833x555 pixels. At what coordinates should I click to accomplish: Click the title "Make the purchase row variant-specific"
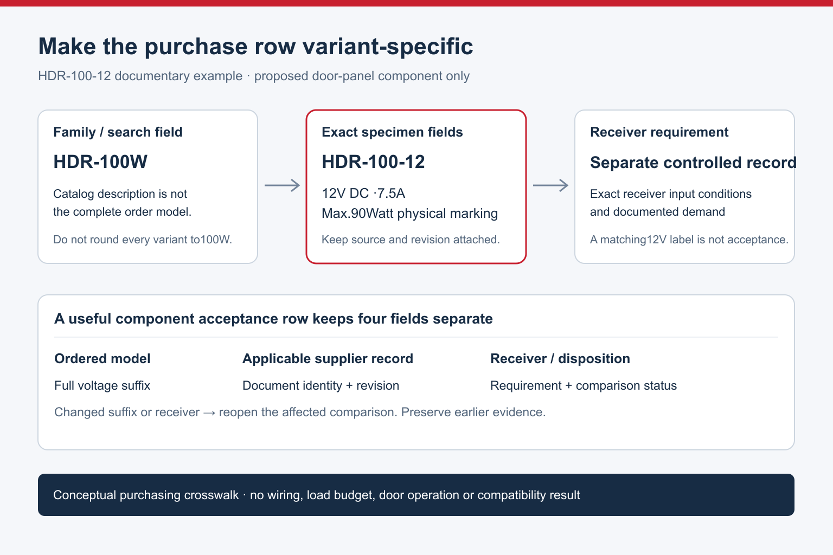pos(255,47)
